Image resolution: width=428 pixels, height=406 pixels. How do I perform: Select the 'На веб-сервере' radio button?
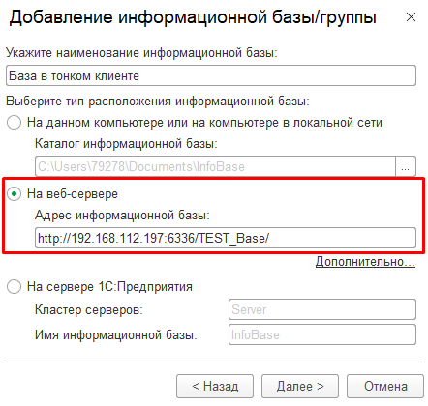(15, 194)
